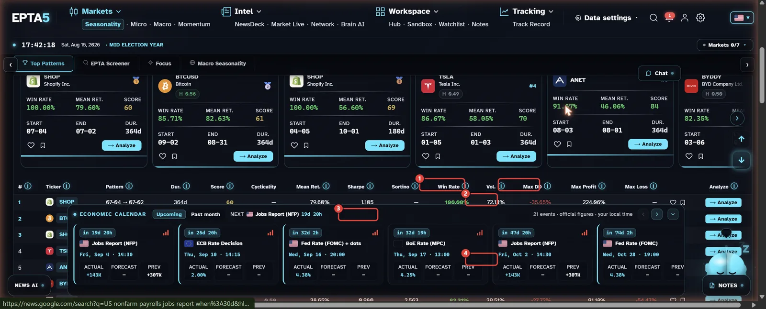
Task: Click the info icon beside Dur. column
Action: click(186, 186)
